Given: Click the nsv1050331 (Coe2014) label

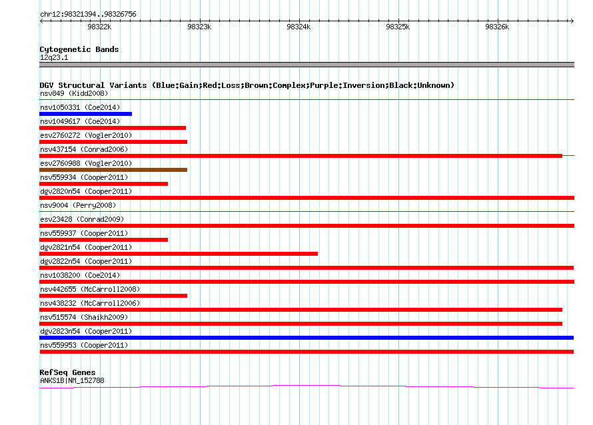Looking at the screenshot, I should [80, 107].
